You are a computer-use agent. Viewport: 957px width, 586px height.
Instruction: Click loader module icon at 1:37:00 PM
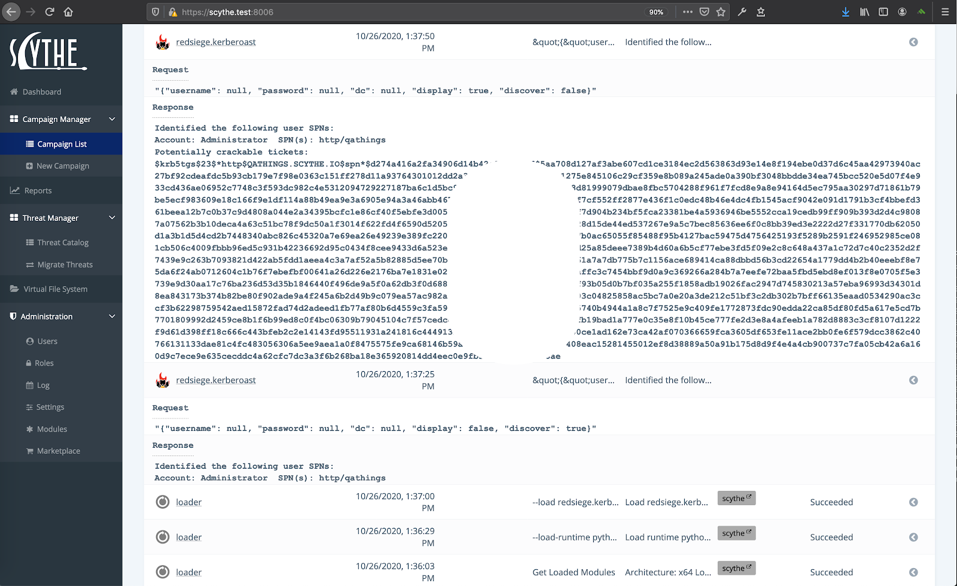163,502
